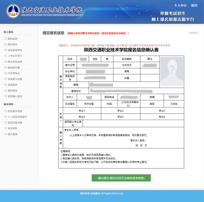Click list icon beside 上传证件照片
Screen dimensions: 204x202
coord(6,56)
